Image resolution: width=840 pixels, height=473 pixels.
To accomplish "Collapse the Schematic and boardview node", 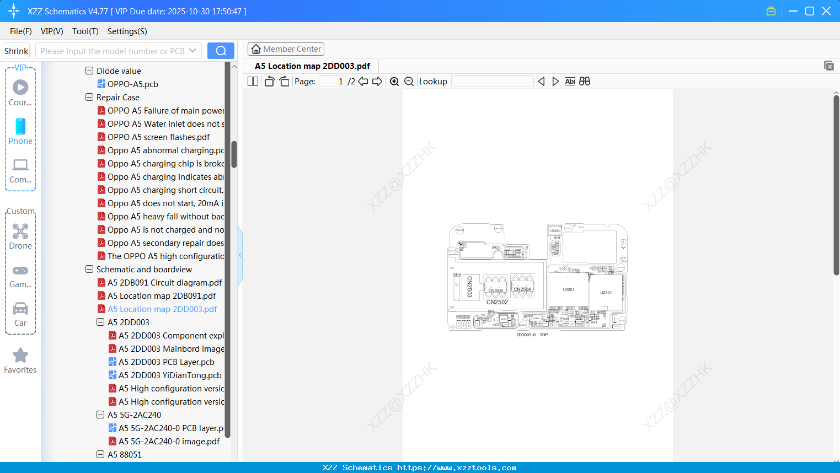I will pos(89,270).
